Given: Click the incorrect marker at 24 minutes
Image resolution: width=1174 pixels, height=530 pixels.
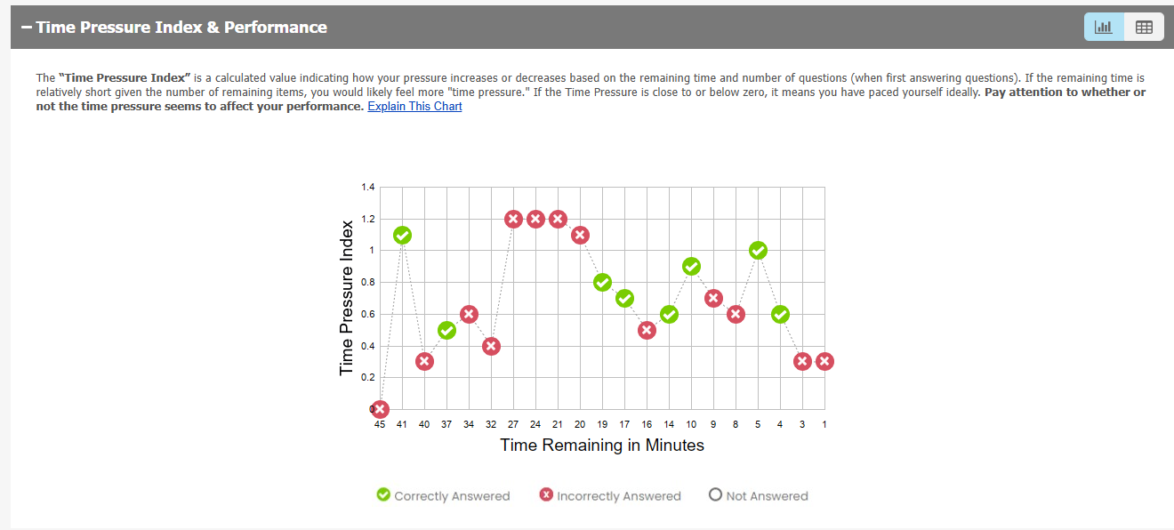Looking at the screenshot, I should point(535,219).
